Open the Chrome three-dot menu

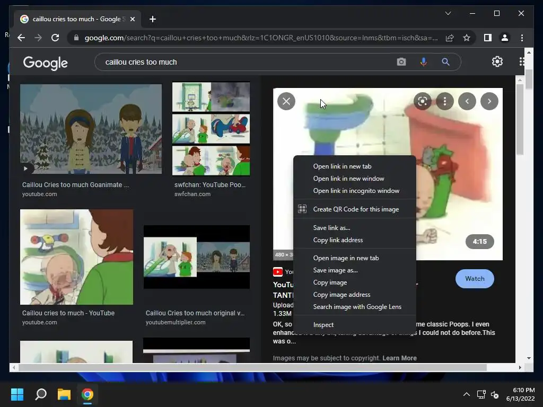pyautogui.click(x=522, y=38)
